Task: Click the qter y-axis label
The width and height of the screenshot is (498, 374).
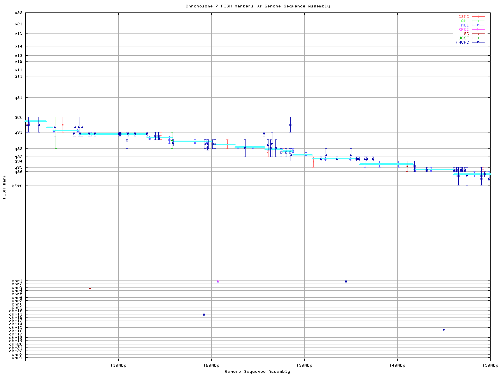Action: point(17,185)
